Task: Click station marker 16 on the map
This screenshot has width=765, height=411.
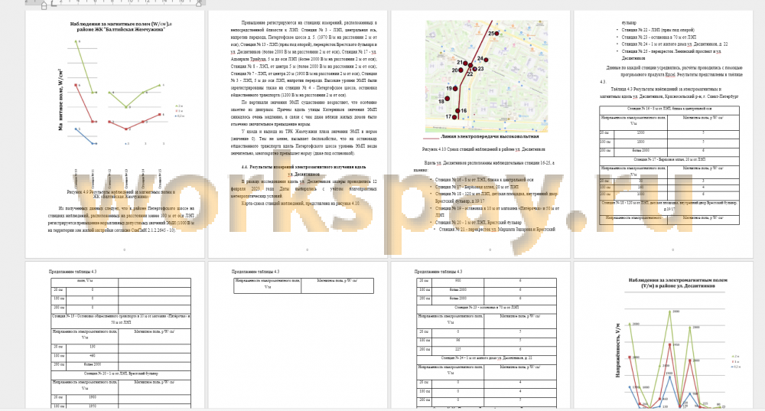Action: tap(457, 111)
